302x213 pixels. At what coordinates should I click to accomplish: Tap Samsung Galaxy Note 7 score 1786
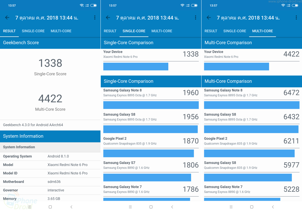(x=191, y=189)
